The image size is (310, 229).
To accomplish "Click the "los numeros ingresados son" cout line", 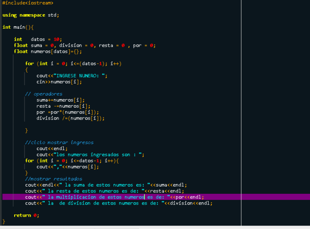I will click(x=90, y=155).
